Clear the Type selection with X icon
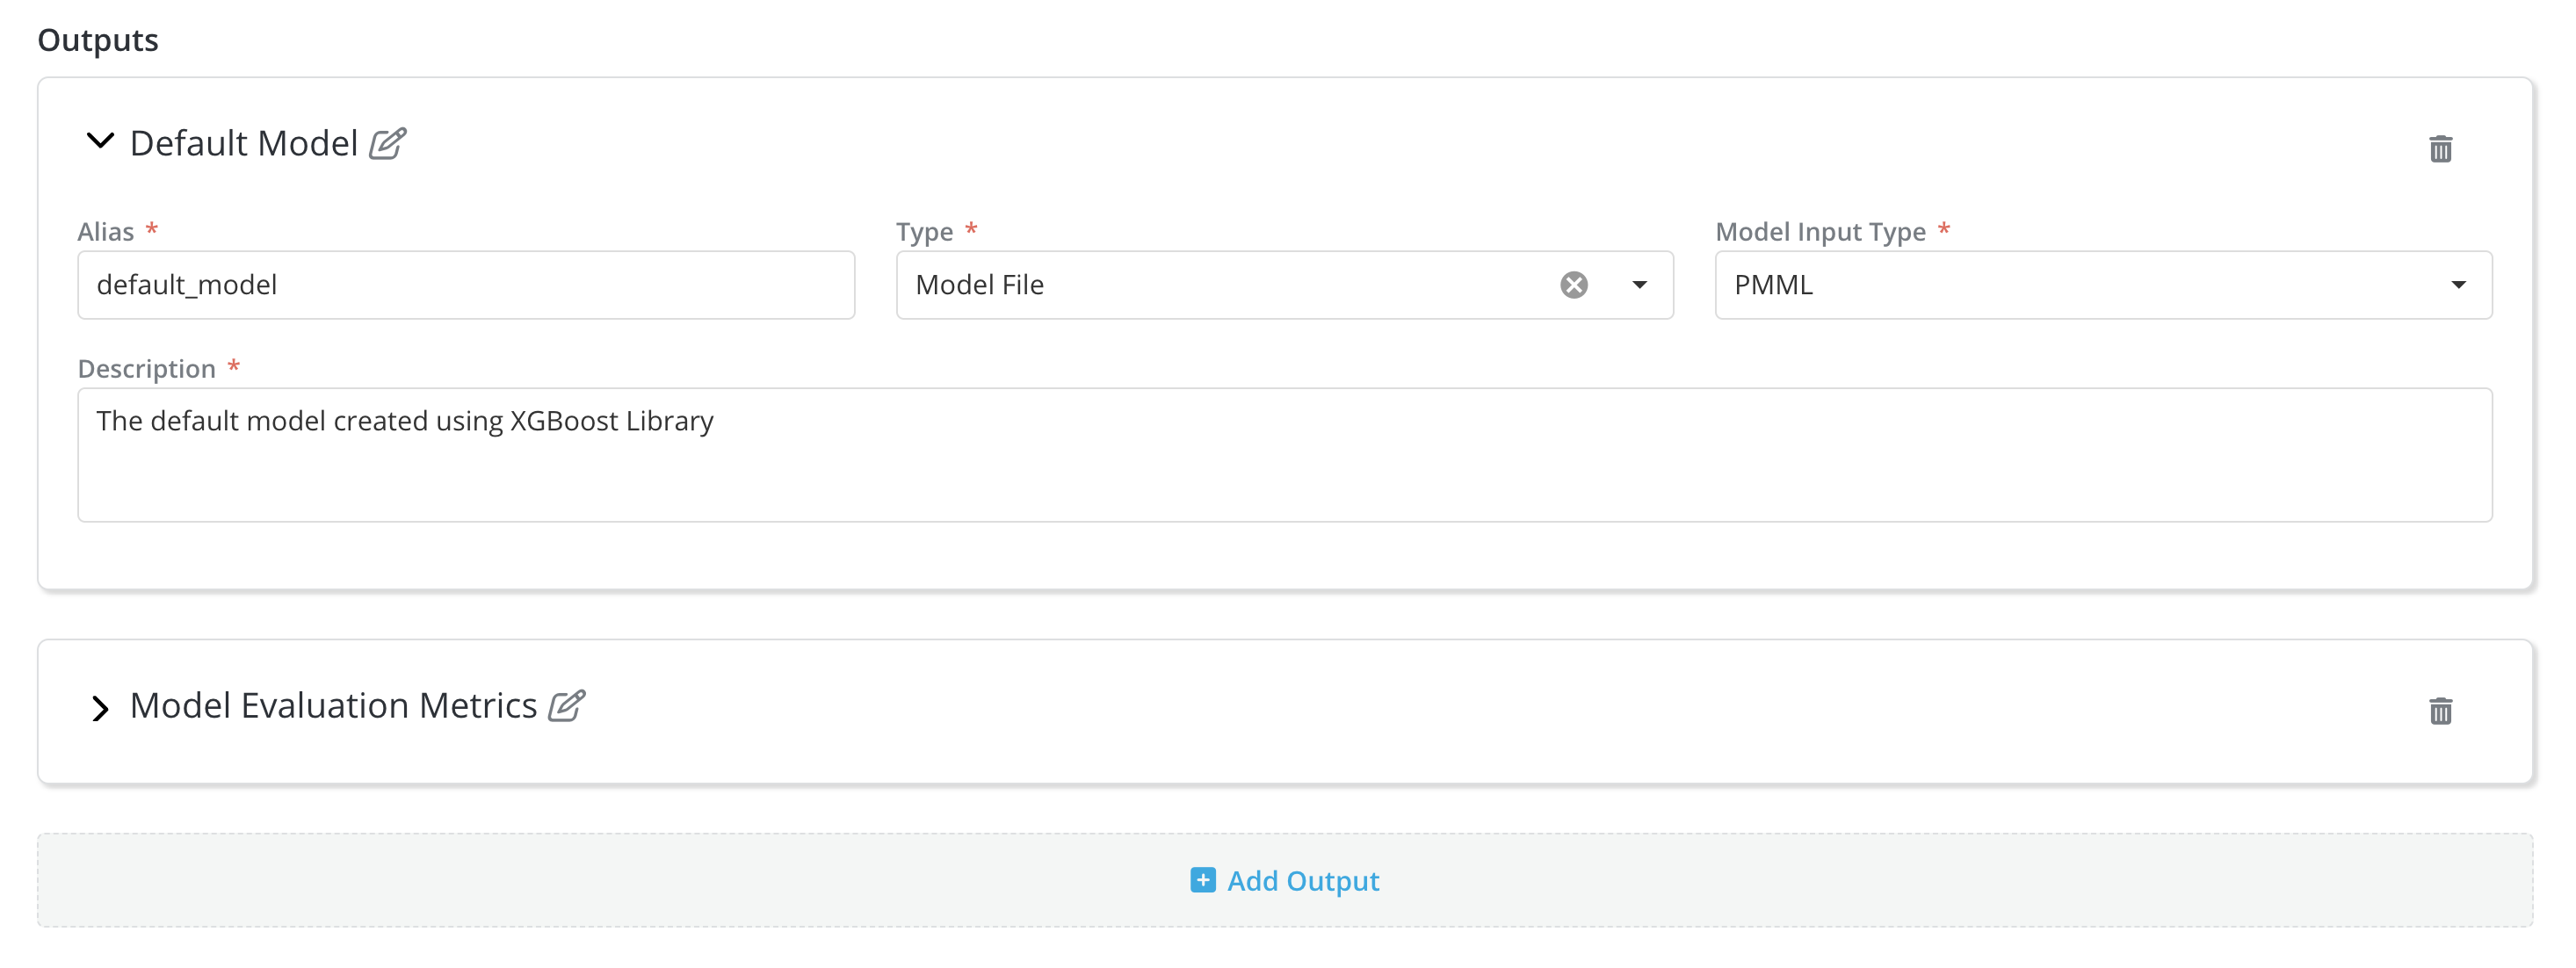2576x968 pixels. point(1573,285)
